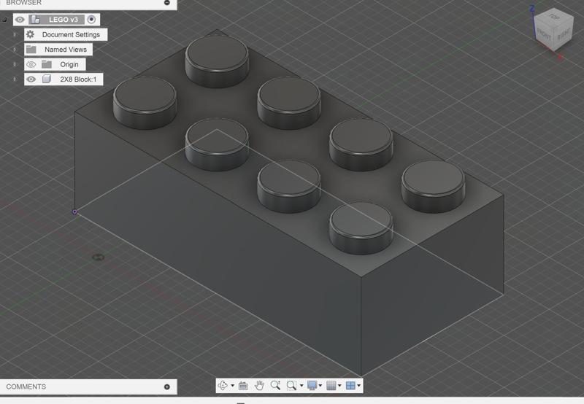Select the Zoom magnifier tool
This screenshot has width=584, height=404.
click(275, 385)
